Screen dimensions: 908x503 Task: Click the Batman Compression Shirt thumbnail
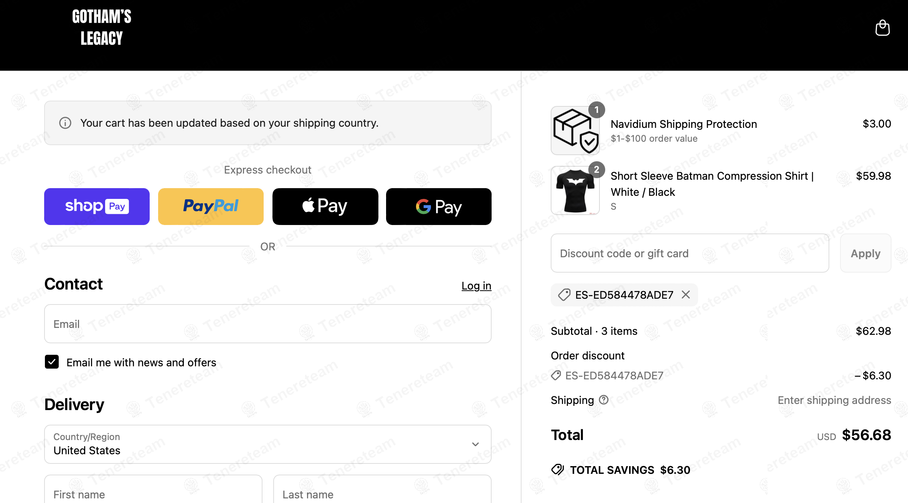(575, 190)
